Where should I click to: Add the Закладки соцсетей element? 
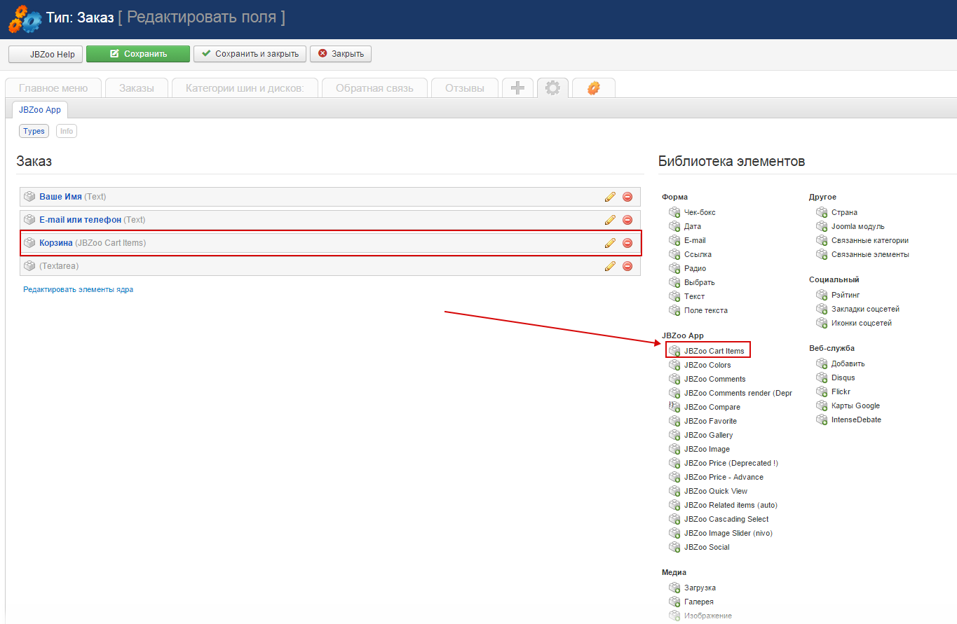point(865,309)
